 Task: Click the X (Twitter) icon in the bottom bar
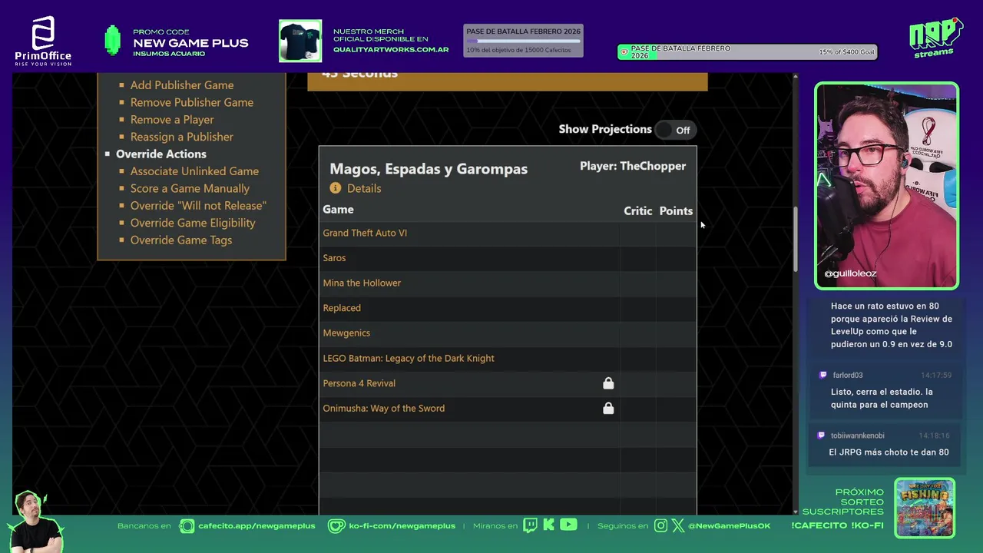point(677,526)
